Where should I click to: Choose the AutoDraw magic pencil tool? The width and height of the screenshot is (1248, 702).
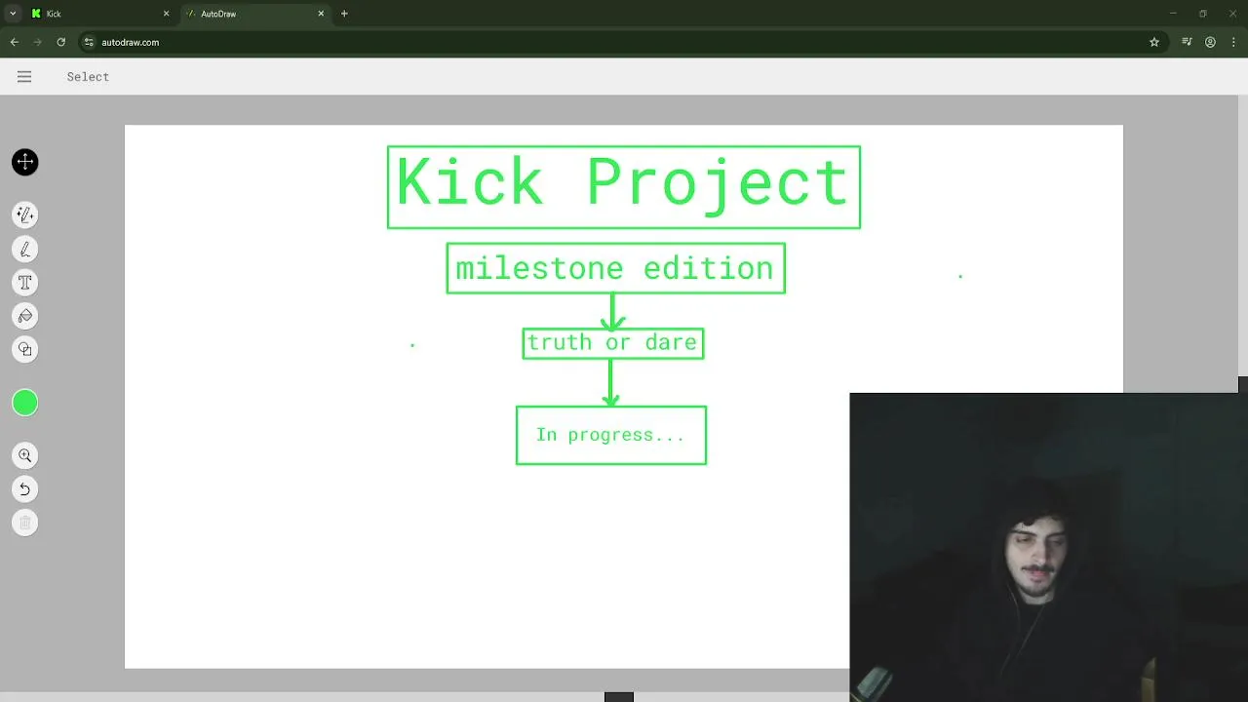coord(25,214)
